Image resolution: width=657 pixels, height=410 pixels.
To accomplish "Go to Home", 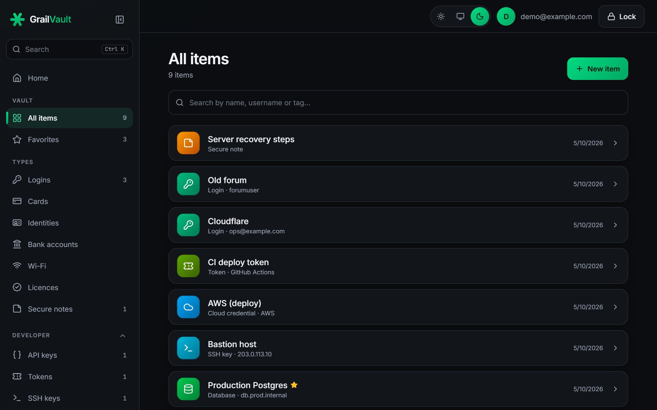I will click(69, 78).
